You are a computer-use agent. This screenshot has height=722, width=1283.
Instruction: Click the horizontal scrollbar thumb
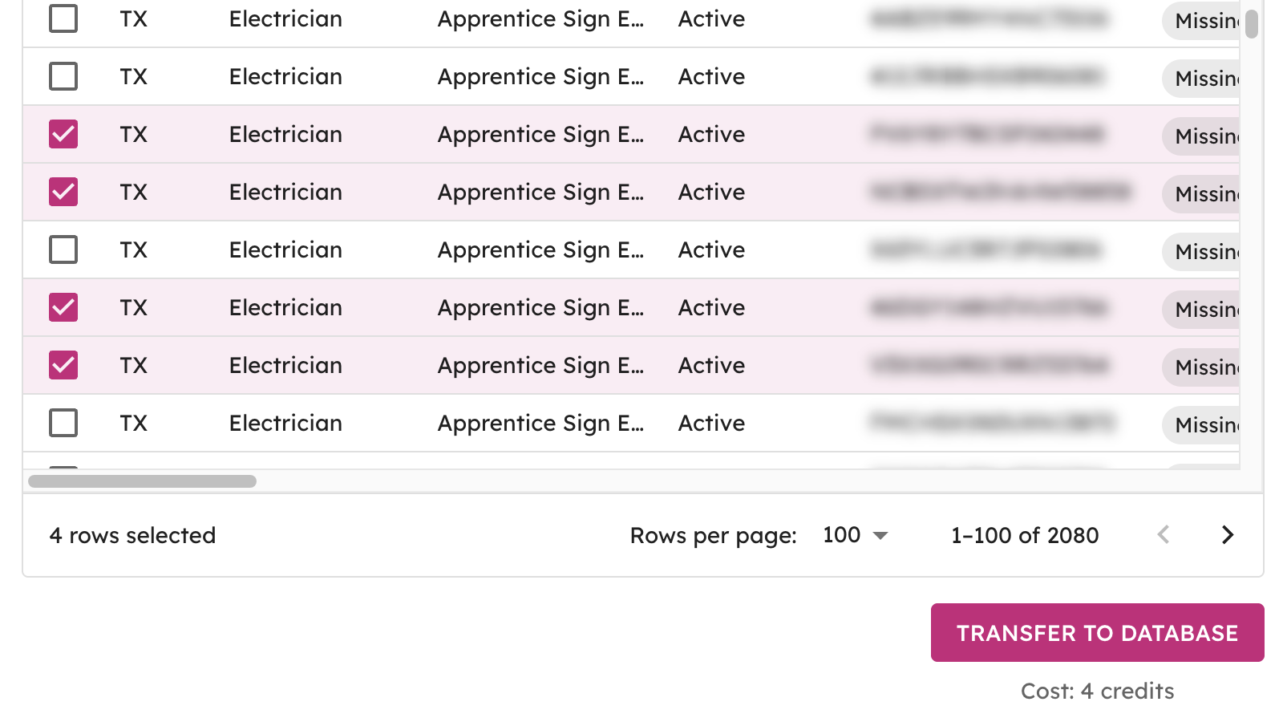[141, 481]
